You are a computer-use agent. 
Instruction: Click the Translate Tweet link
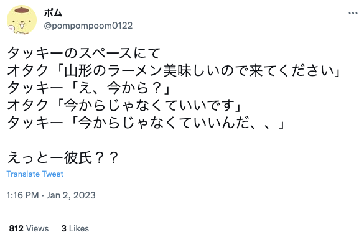click(35, 174)
